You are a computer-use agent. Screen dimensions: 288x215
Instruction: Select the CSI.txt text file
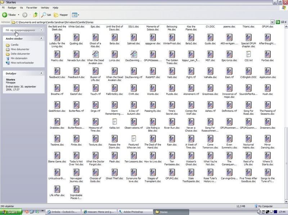pos(248,54)
